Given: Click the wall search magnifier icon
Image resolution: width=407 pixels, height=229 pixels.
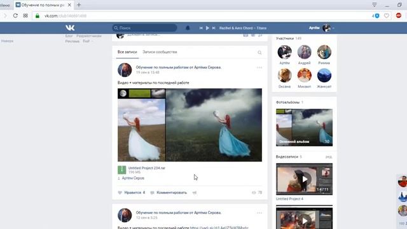Looking at the screenshot, I should (x=259, y=52).
